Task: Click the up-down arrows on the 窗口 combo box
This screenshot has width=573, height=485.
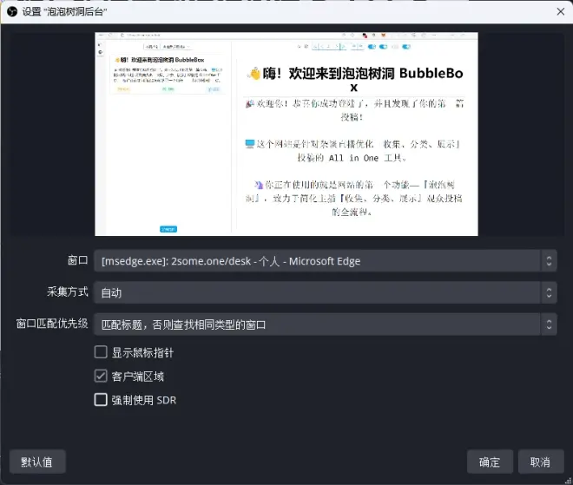Action: pyautogui.click(x=549, y=261)
